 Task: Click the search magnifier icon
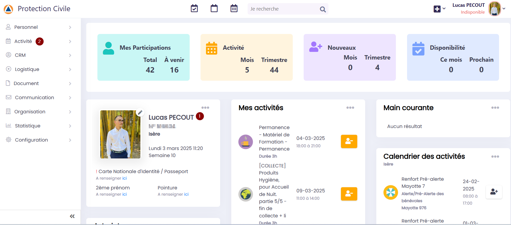[323, 9]
